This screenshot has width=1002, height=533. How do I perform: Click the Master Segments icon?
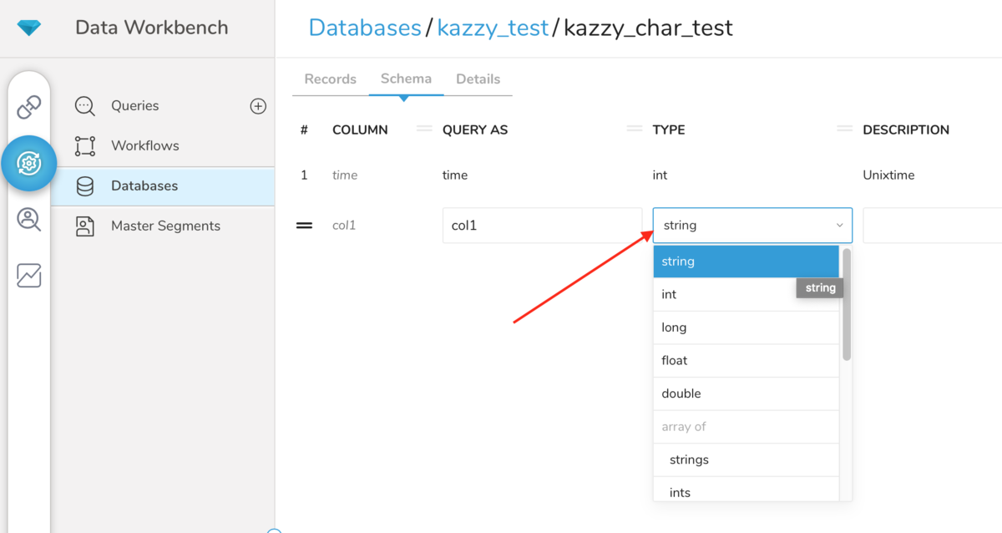84,226
